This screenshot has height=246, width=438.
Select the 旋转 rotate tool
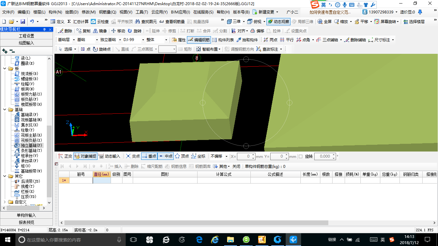134,31
